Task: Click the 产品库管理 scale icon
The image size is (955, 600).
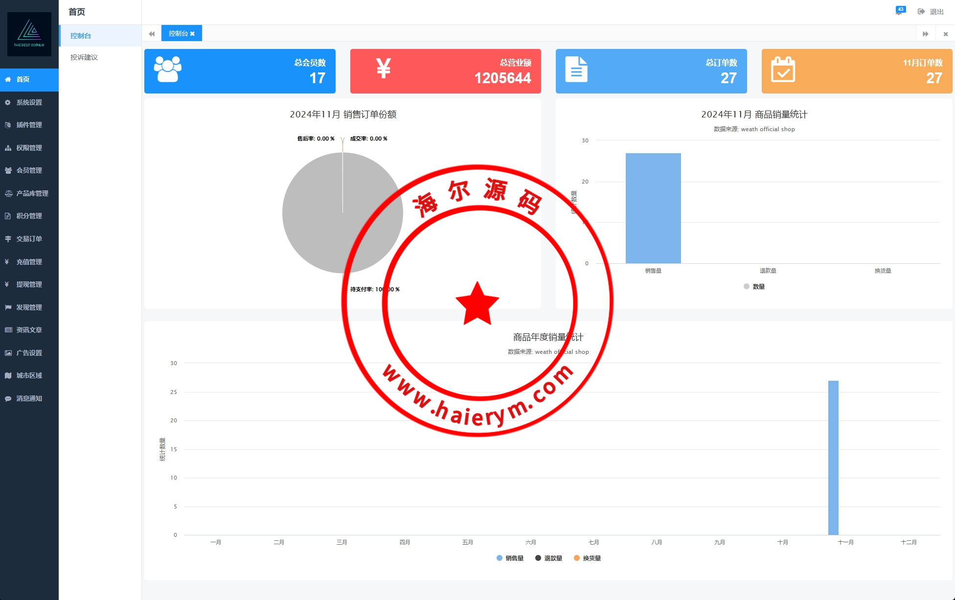Action: tap(8, 193)
